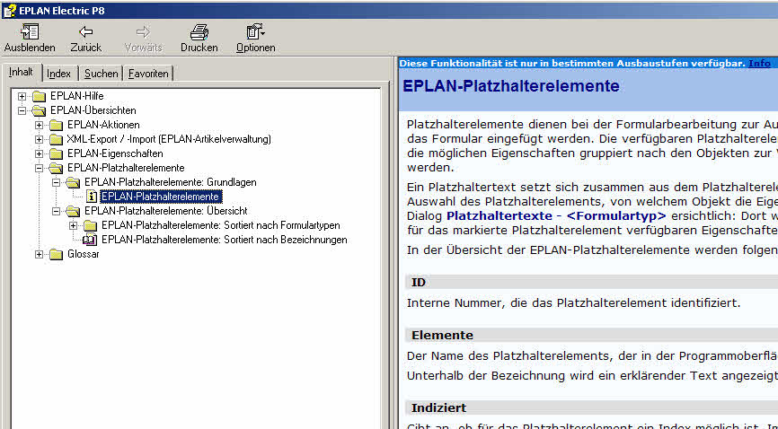Open XML-Export / -Import (EPLAN-Artikelverwaltung) entry
This screenshot has width=778, height=429.
[x=169, y=139]
